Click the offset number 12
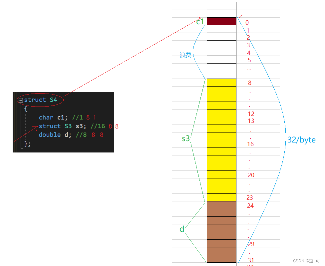Image resolution: width=325 pixels, height=266 pixels. pyautogui.click(x=251, y=114)
